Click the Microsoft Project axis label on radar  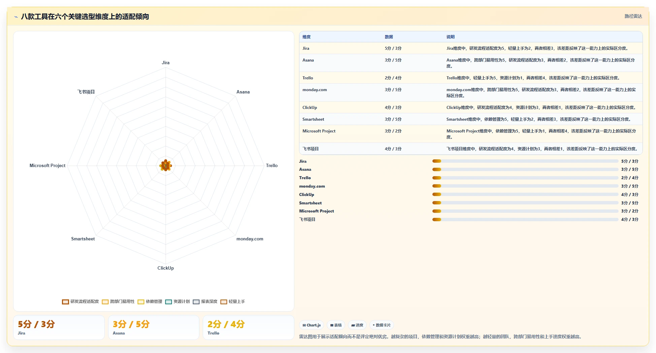(x=47, y=165)
